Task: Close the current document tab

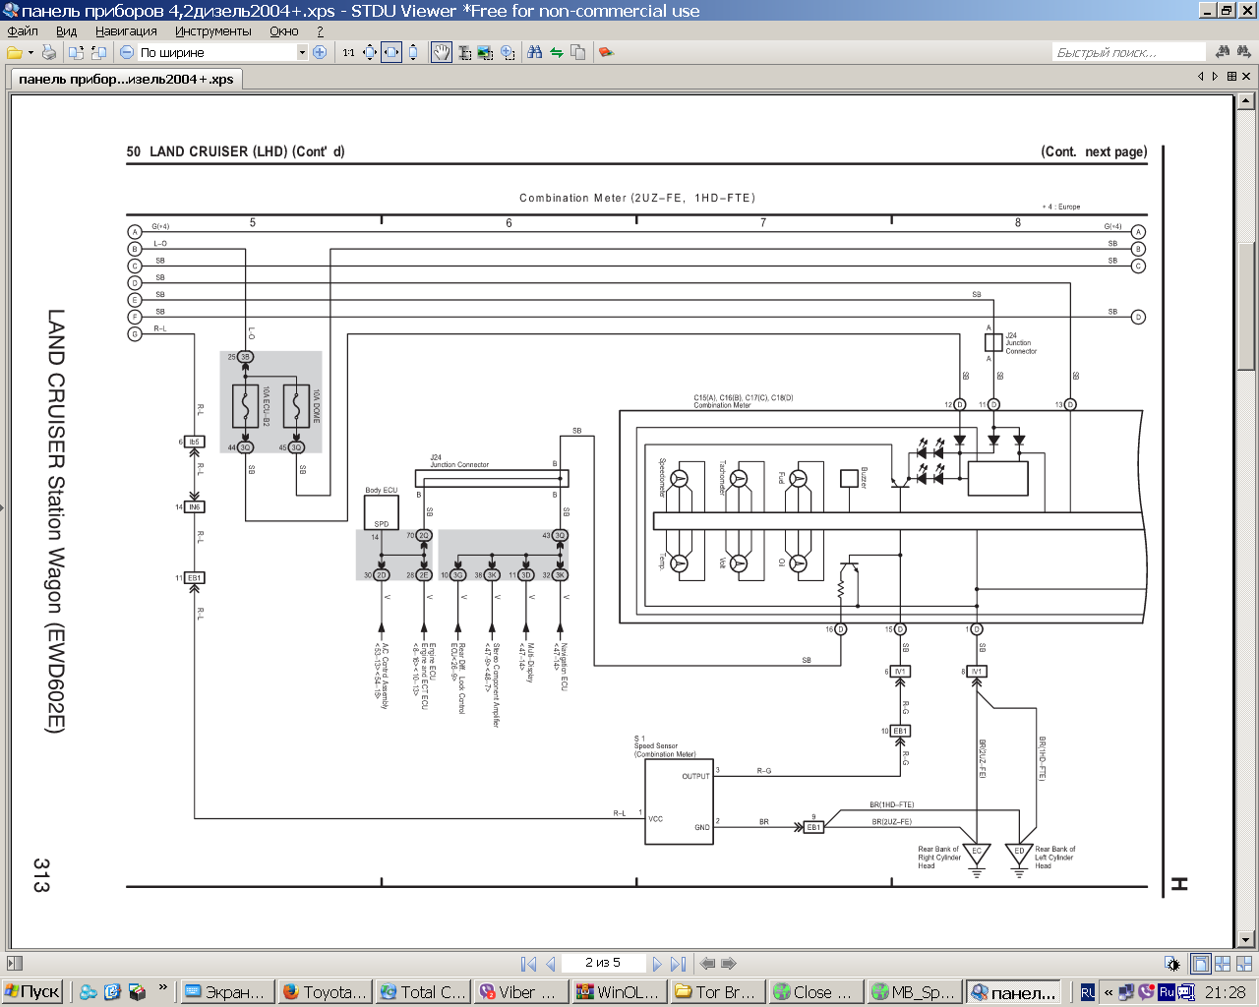Action: 1247,77
